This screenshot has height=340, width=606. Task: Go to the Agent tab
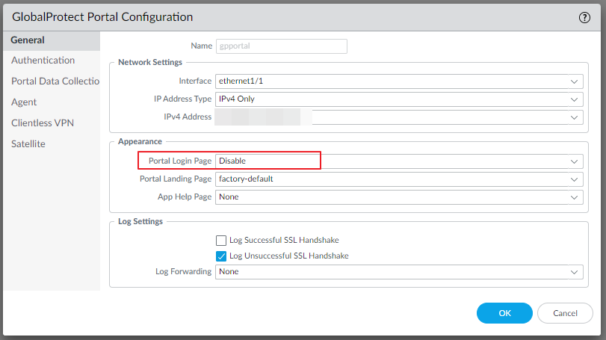(24, 102)
